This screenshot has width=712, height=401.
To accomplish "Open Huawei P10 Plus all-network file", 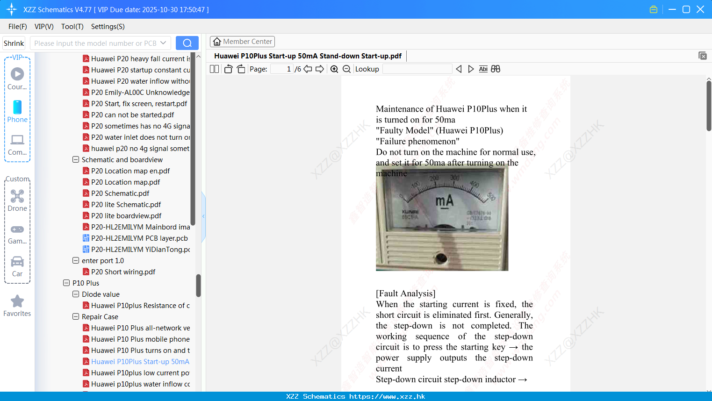I will 140,328.
